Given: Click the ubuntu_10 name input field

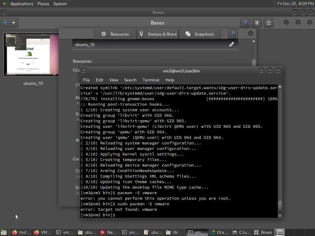Looking at the screenshot, I should click(x=155, y=45).
